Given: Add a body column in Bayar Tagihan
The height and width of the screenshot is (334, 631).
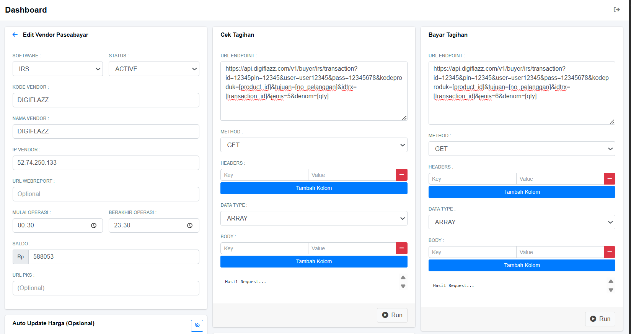Looking at the screenshot, I should [x=522, y=266].
